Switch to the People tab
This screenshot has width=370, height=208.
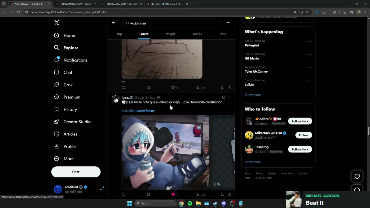click(x=171, y=34)
